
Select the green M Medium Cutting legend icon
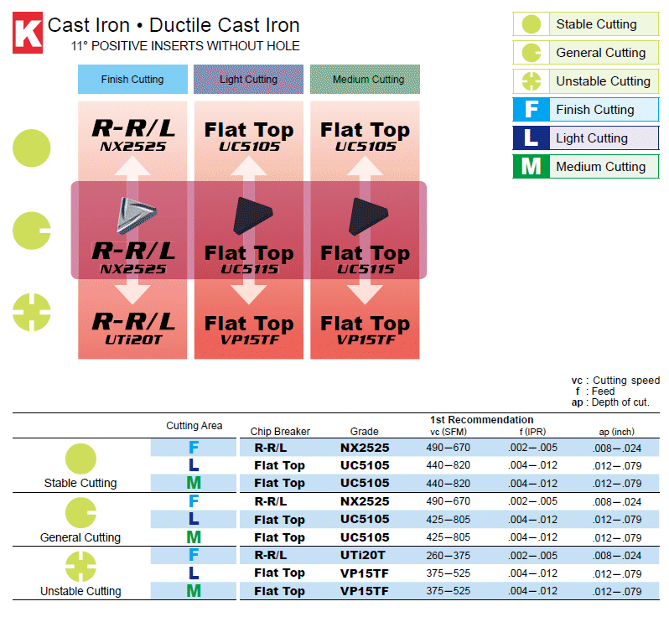pyautogui.click(x=531, y=167)
